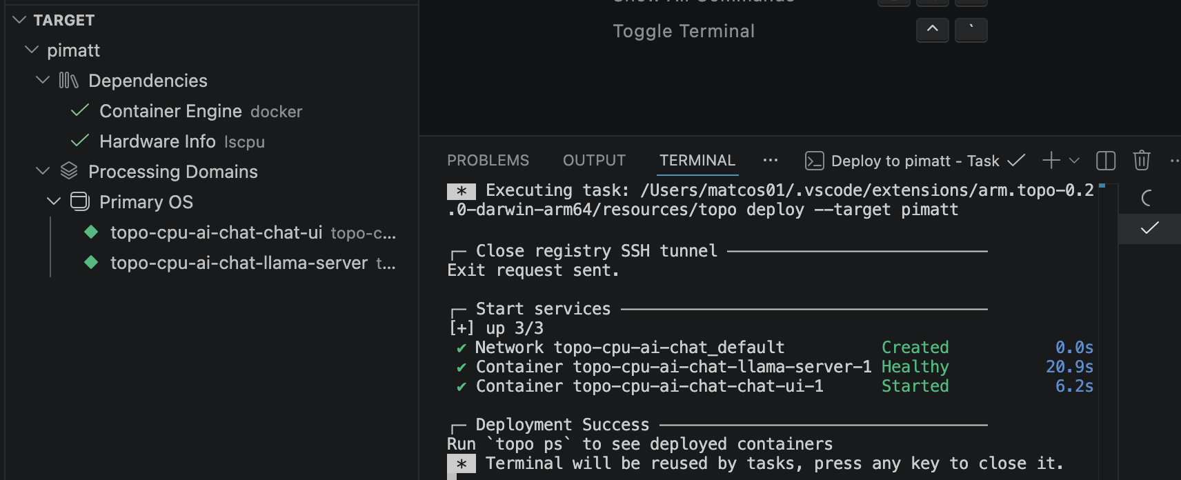The width and height of the screenshot is (1181, 480).
Task: Collapse the Primary OS chevron
Action: [54, 202]
